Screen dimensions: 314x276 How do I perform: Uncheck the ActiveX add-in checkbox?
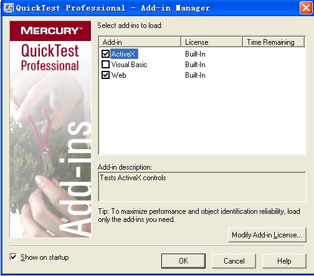[105, 54]
